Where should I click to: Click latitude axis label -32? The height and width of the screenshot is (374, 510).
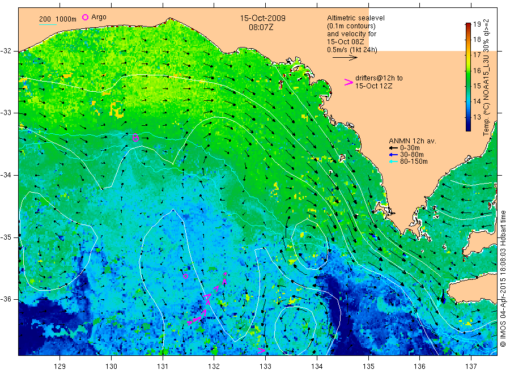tap(6, 51)
